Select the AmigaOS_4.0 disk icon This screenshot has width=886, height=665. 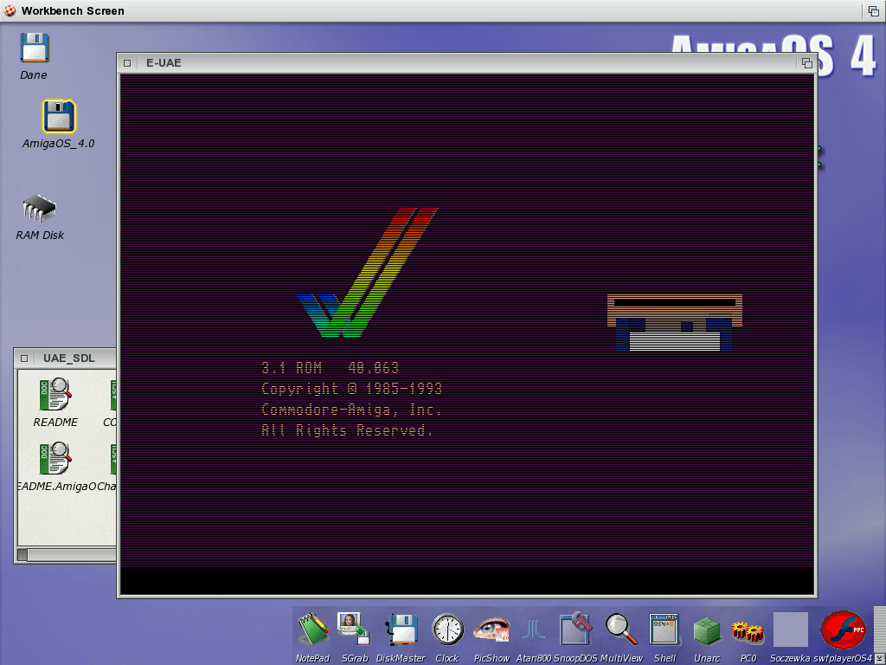tap(59, 117)
